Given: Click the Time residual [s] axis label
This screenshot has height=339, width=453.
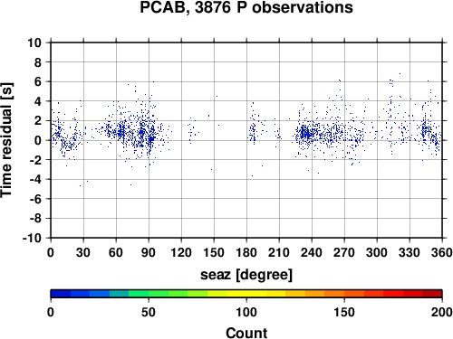Looking at the screenshot, I should (x=6, y=140).
